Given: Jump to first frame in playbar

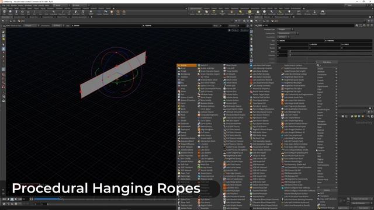Looking at the screenshot, I should [4, 199].
